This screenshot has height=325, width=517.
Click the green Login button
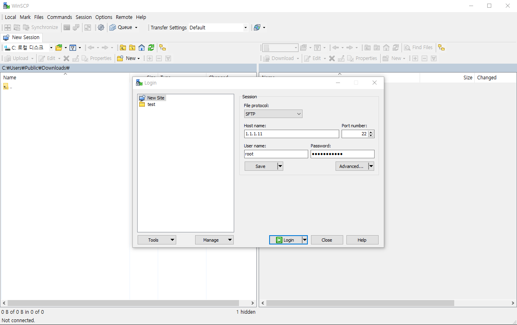[x=286, y=240]
